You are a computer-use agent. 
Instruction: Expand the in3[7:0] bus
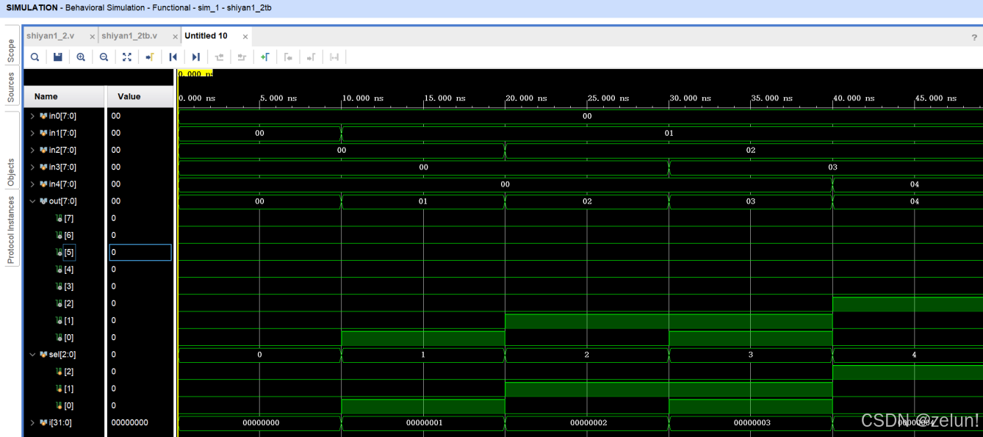[32, 167]
